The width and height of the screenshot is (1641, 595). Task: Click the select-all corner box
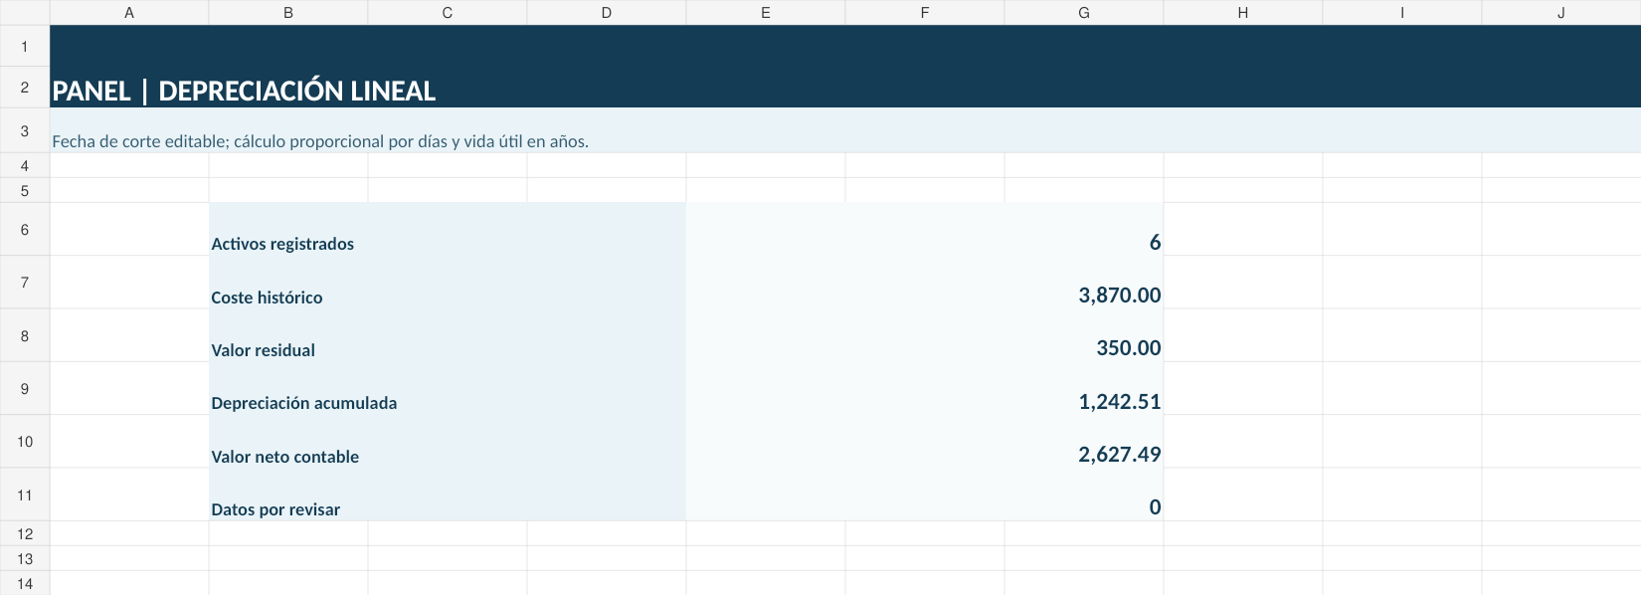25,13
